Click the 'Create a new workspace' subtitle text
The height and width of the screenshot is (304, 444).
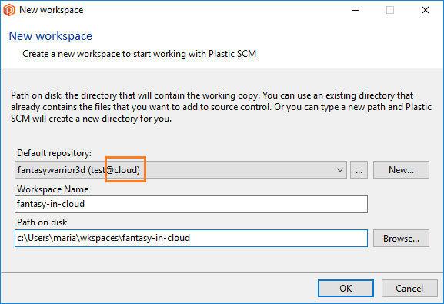coord(139,54)
